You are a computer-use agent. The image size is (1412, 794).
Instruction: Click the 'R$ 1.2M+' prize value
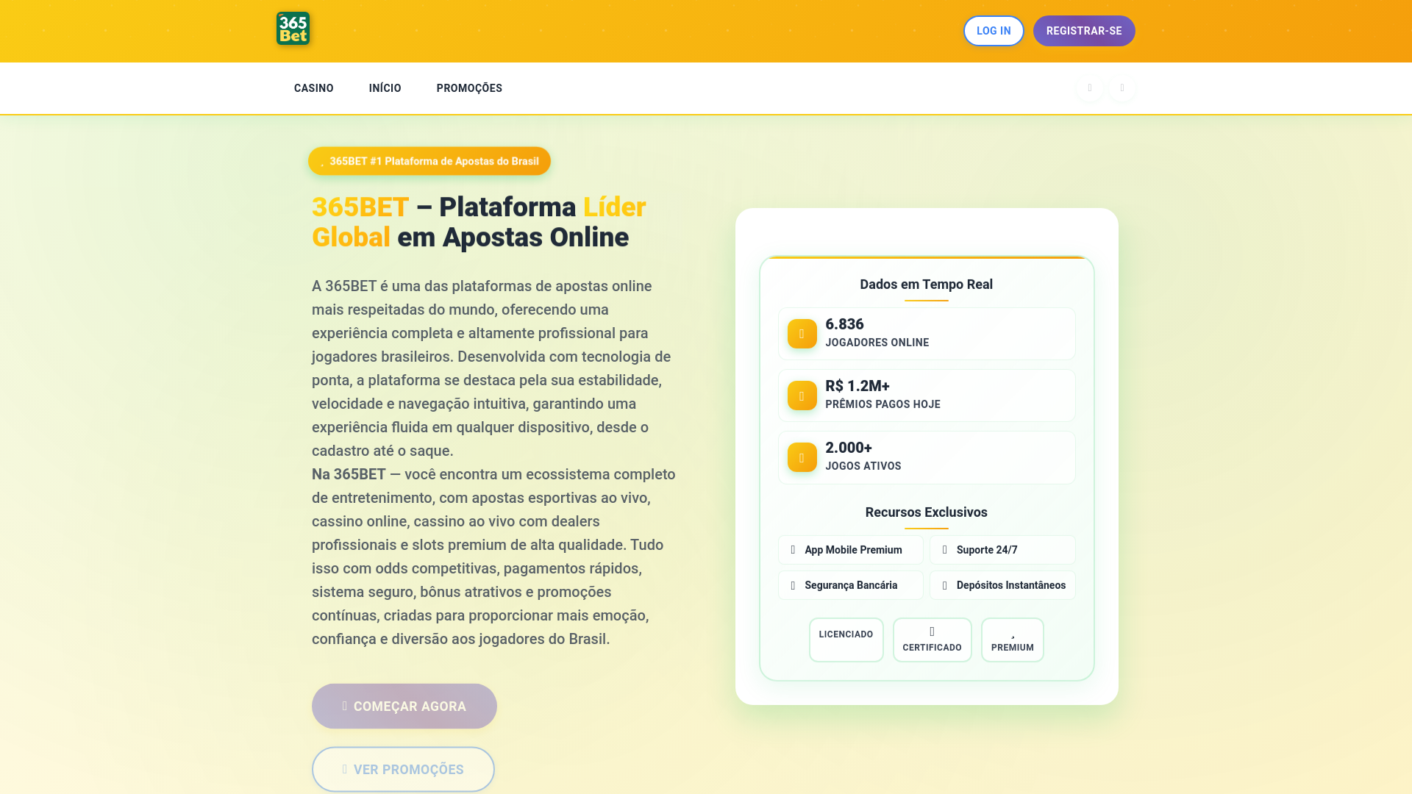point(857,386)
